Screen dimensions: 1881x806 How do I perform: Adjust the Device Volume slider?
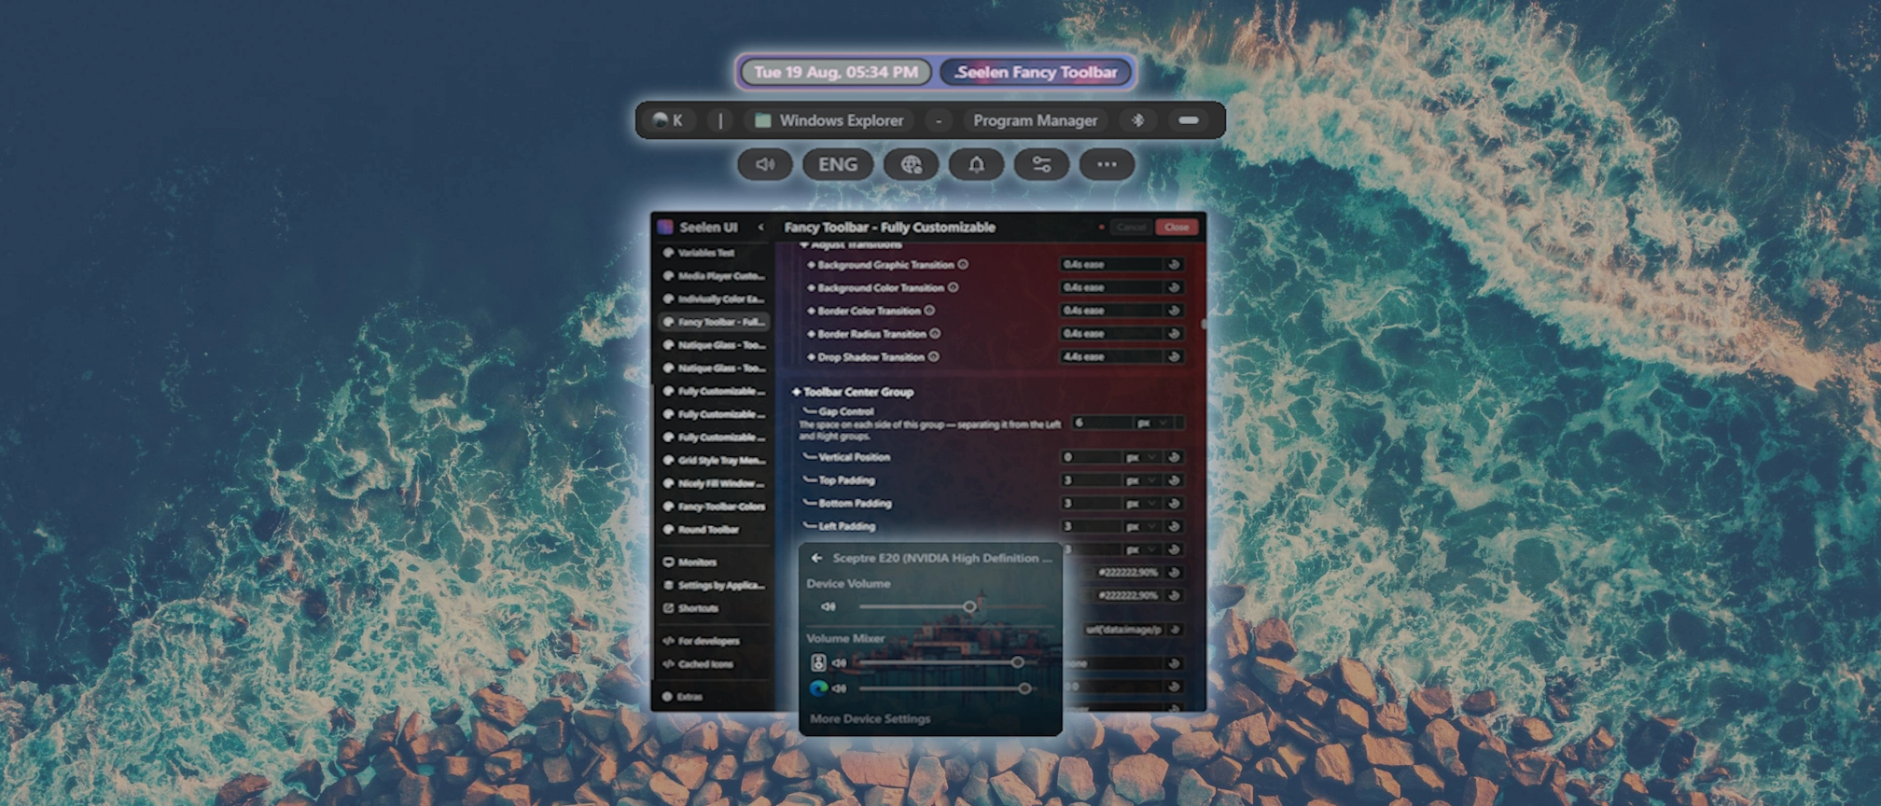tap(954, 606)
